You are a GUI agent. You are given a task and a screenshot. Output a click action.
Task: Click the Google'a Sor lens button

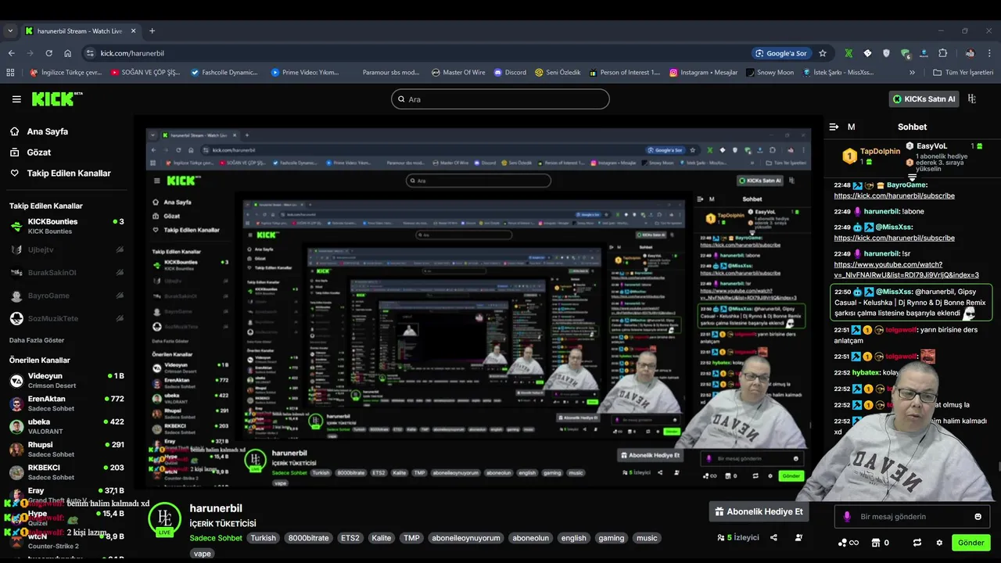coord(780,53)
